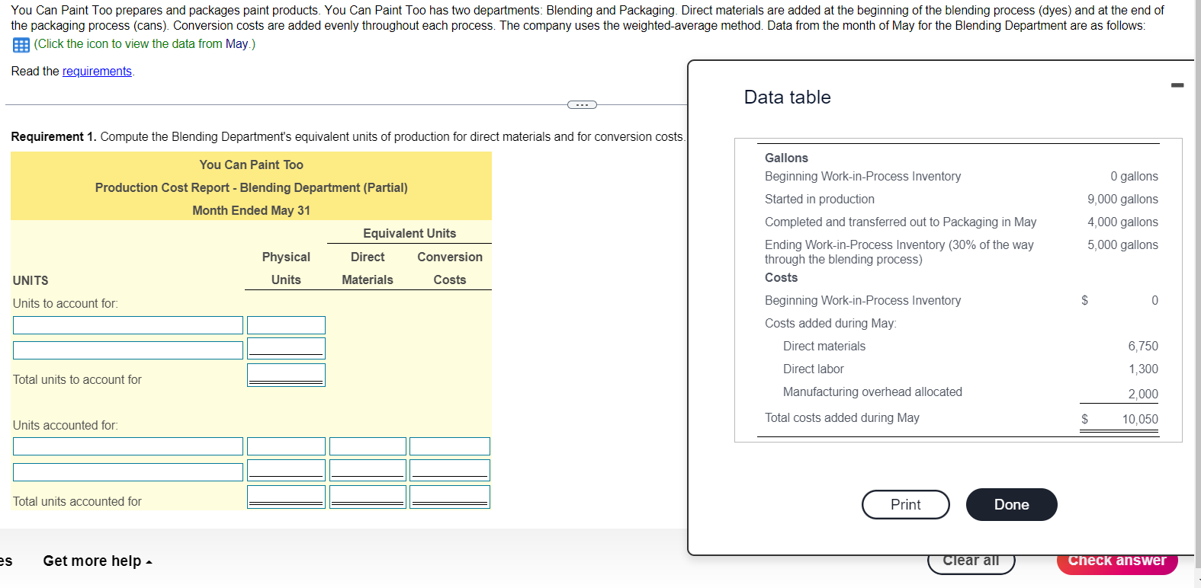
Task: Select Total units accounted for Direct Materials field
Action: [x=368, y=497]
